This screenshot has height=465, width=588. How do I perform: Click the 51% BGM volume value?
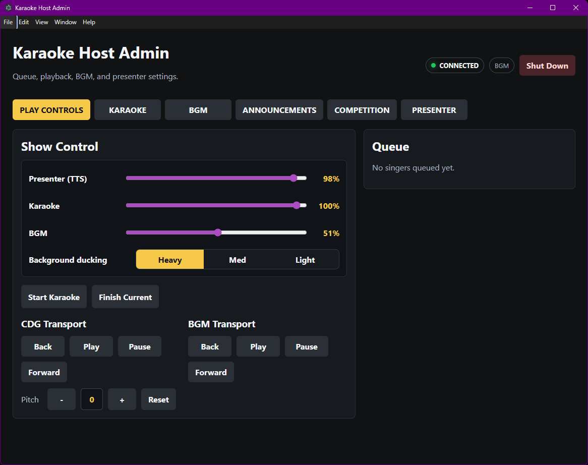click(331, 233)
